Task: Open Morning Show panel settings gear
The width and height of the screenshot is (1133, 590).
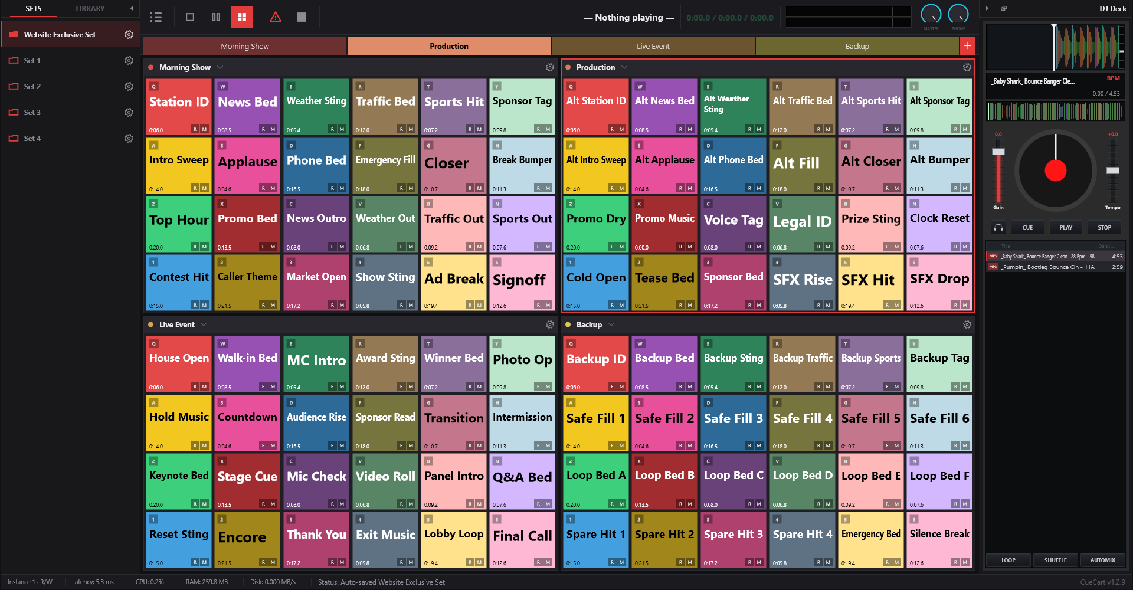Action: click(550, 68)
